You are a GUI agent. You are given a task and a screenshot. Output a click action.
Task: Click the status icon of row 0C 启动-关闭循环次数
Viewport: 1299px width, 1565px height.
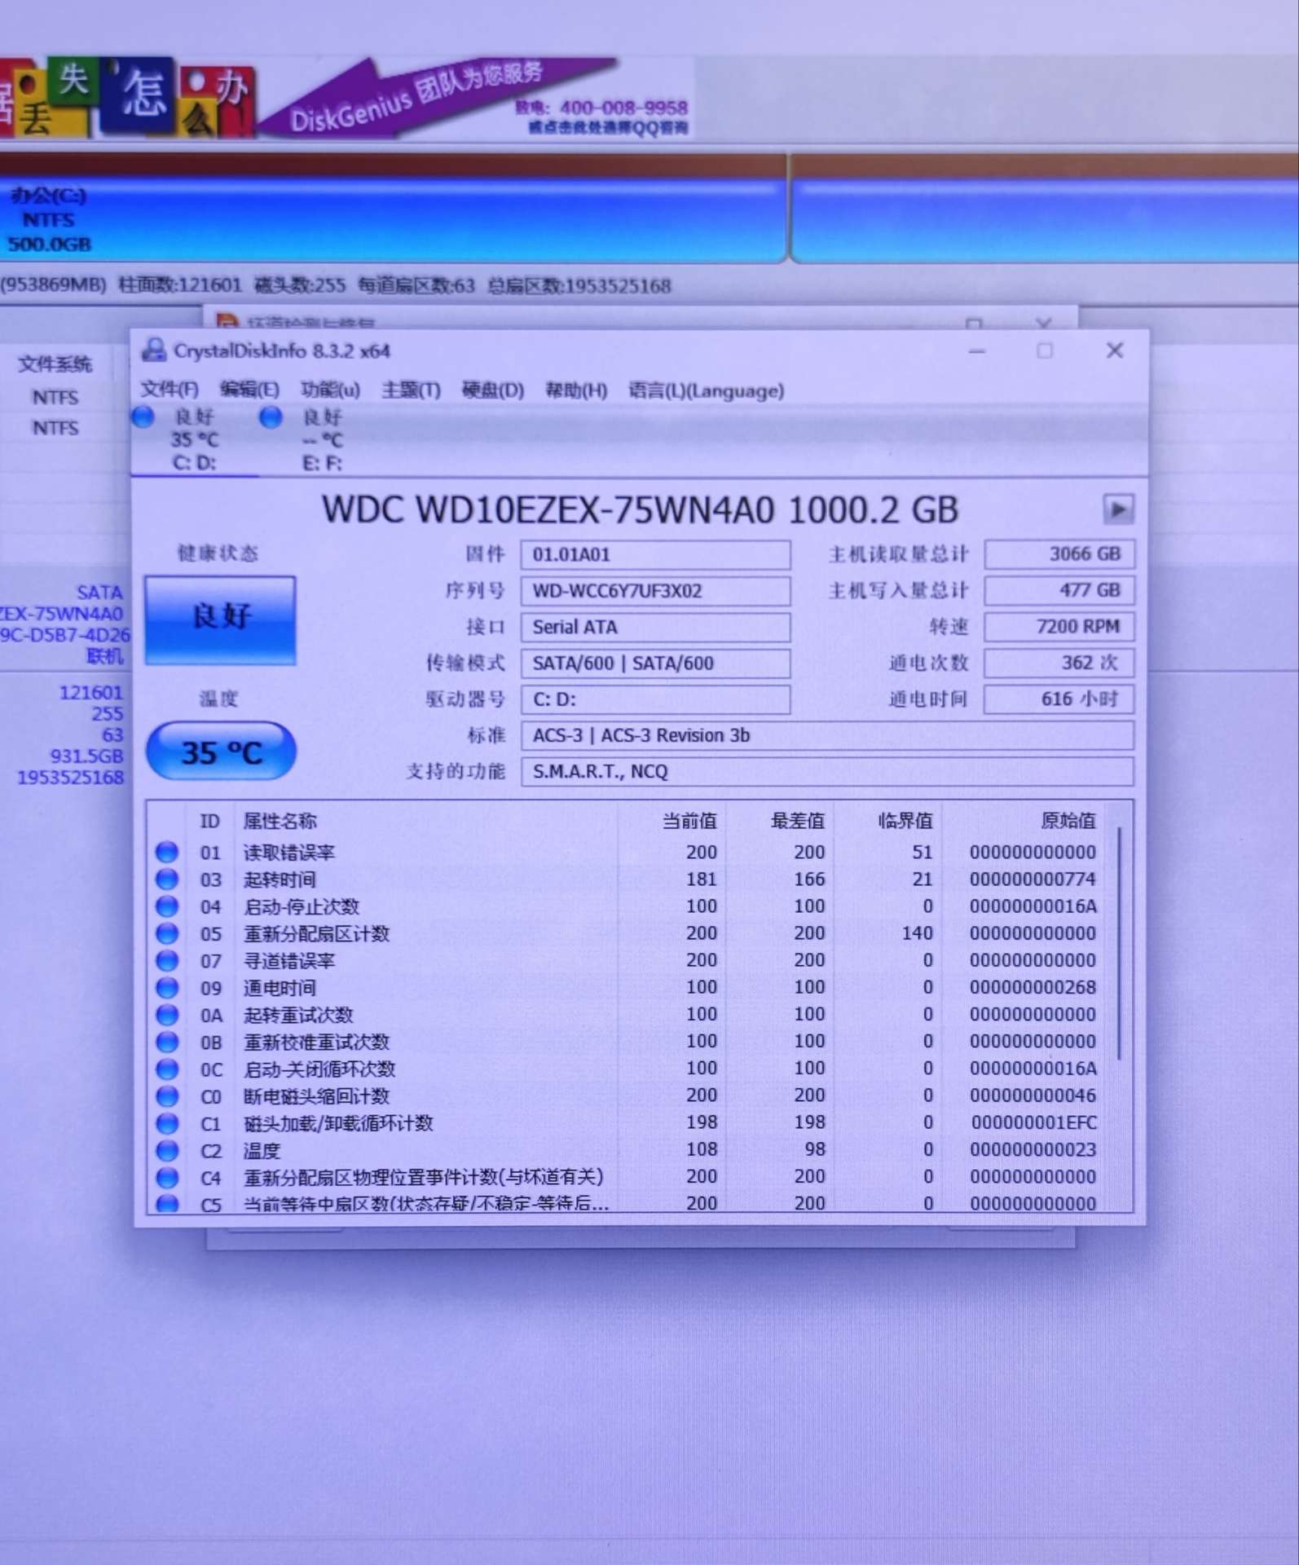167,1068
